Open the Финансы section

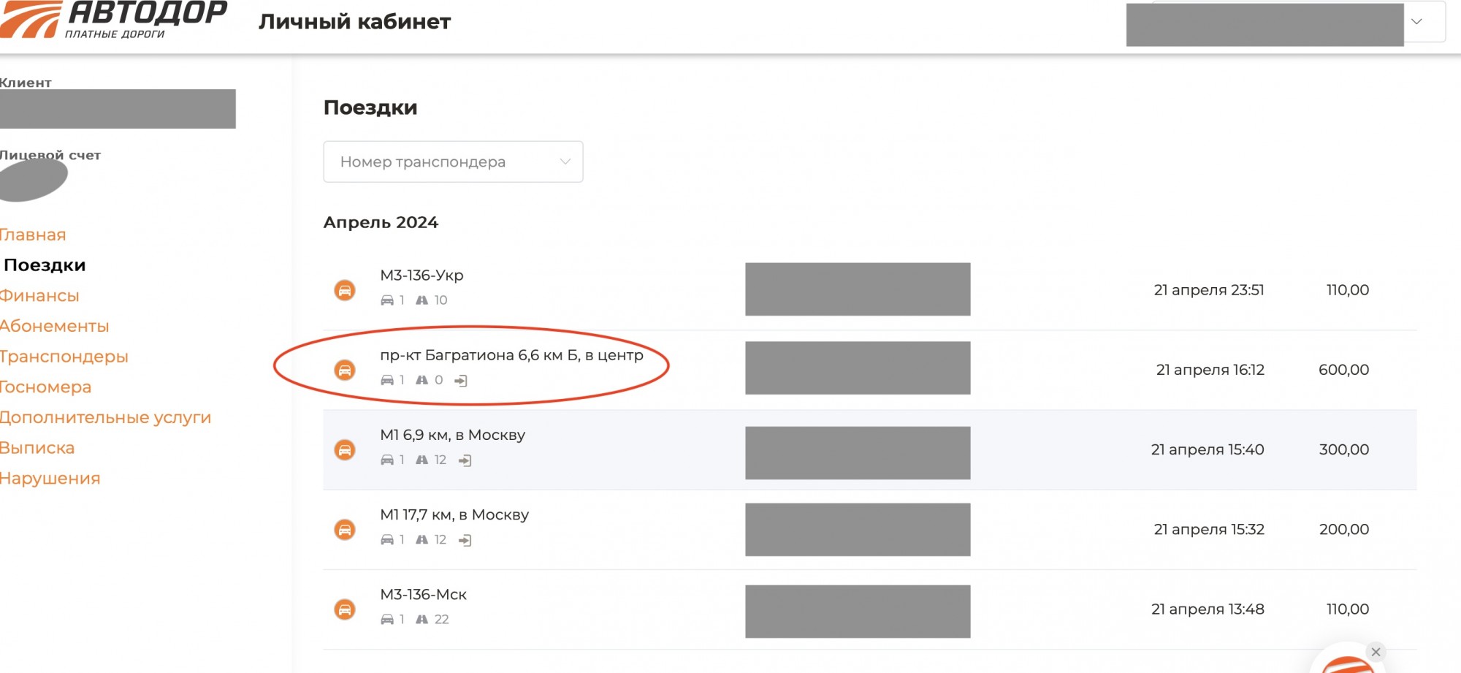pyautogui.click(x=39, y=295)
